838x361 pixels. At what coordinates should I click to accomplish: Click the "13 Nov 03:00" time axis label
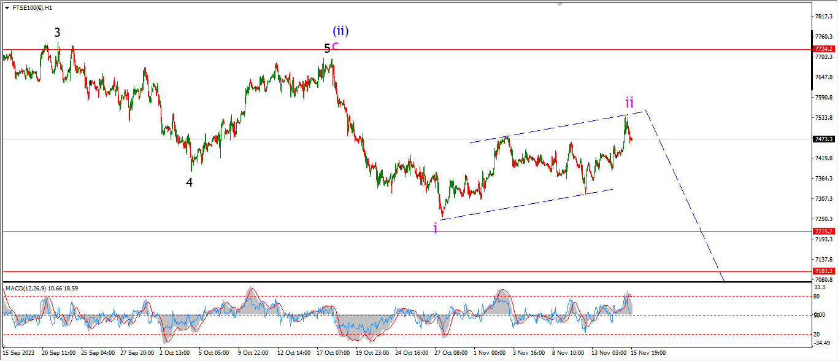[608, 353]
